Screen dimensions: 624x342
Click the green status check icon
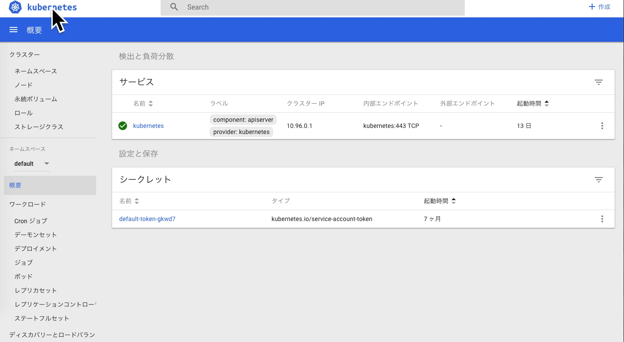pyautogui.click(x=123, y=126)
